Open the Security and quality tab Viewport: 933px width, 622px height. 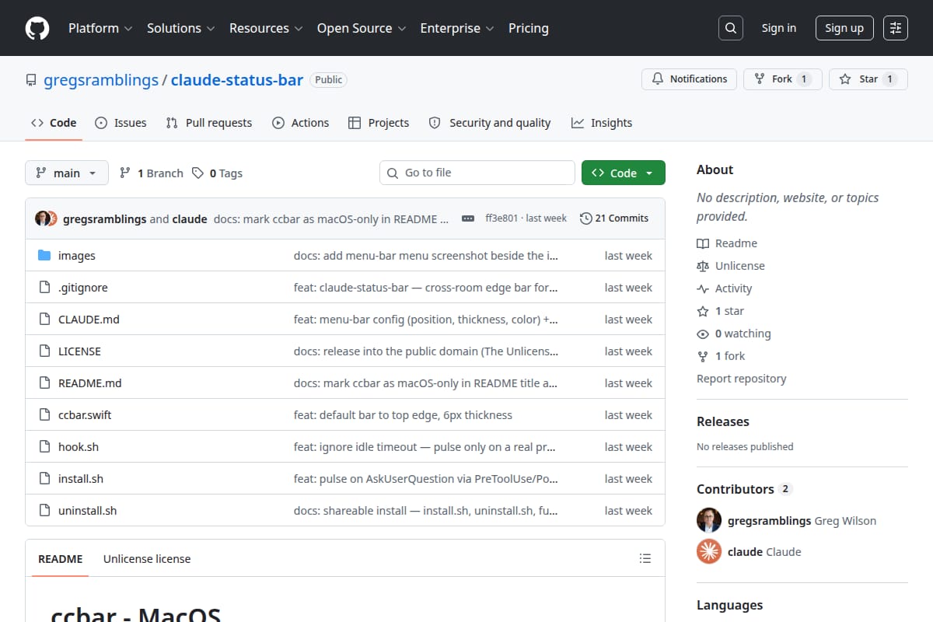coord(490,123)
